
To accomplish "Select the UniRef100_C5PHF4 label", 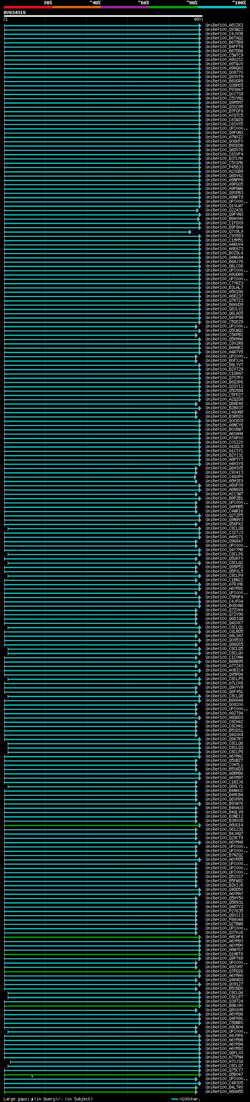I will click(x=224, y=597).
